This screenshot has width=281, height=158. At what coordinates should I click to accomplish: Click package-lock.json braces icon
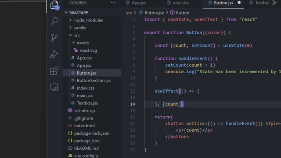pos(70,133)
